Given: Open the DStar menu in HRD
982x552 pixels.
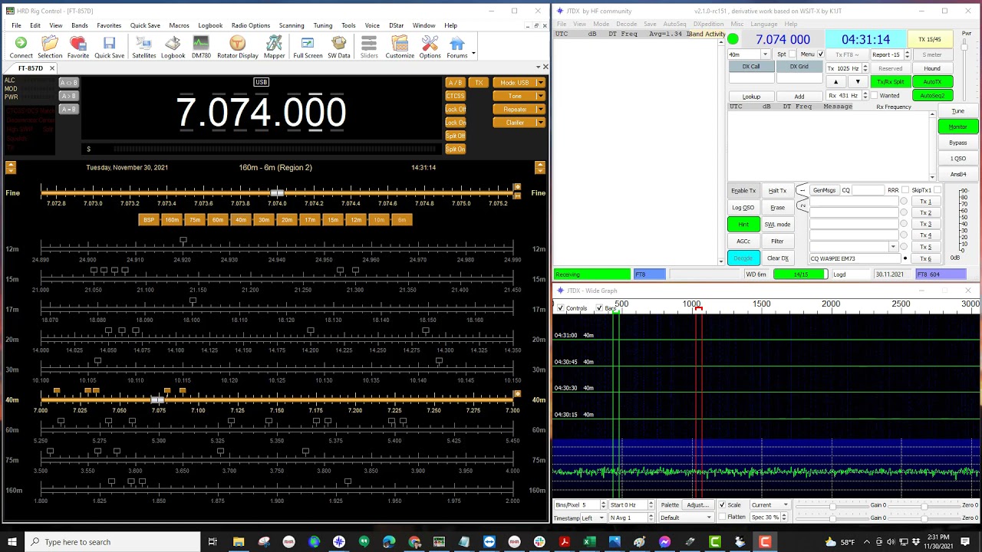Looking at the screenshot, I should (x=397, y=25).
